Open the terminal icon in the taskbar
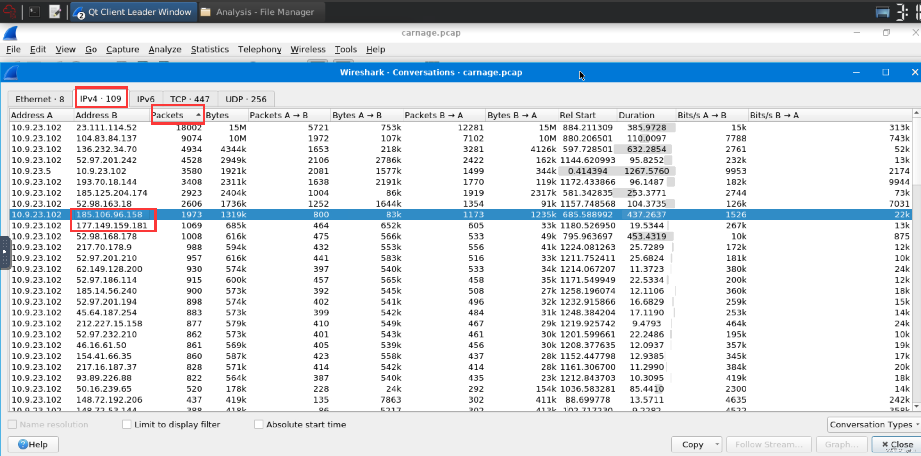The height and width of the screenshot is (456, 921). tap(34, 12)
